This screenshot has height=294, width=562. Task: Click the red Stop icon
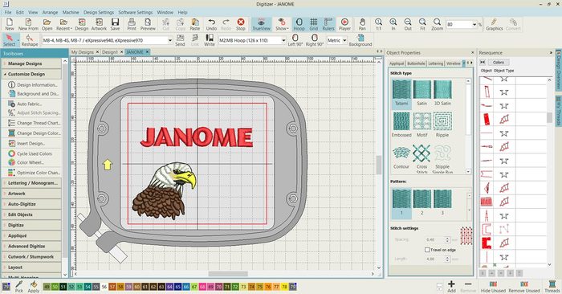coord(241,24)
